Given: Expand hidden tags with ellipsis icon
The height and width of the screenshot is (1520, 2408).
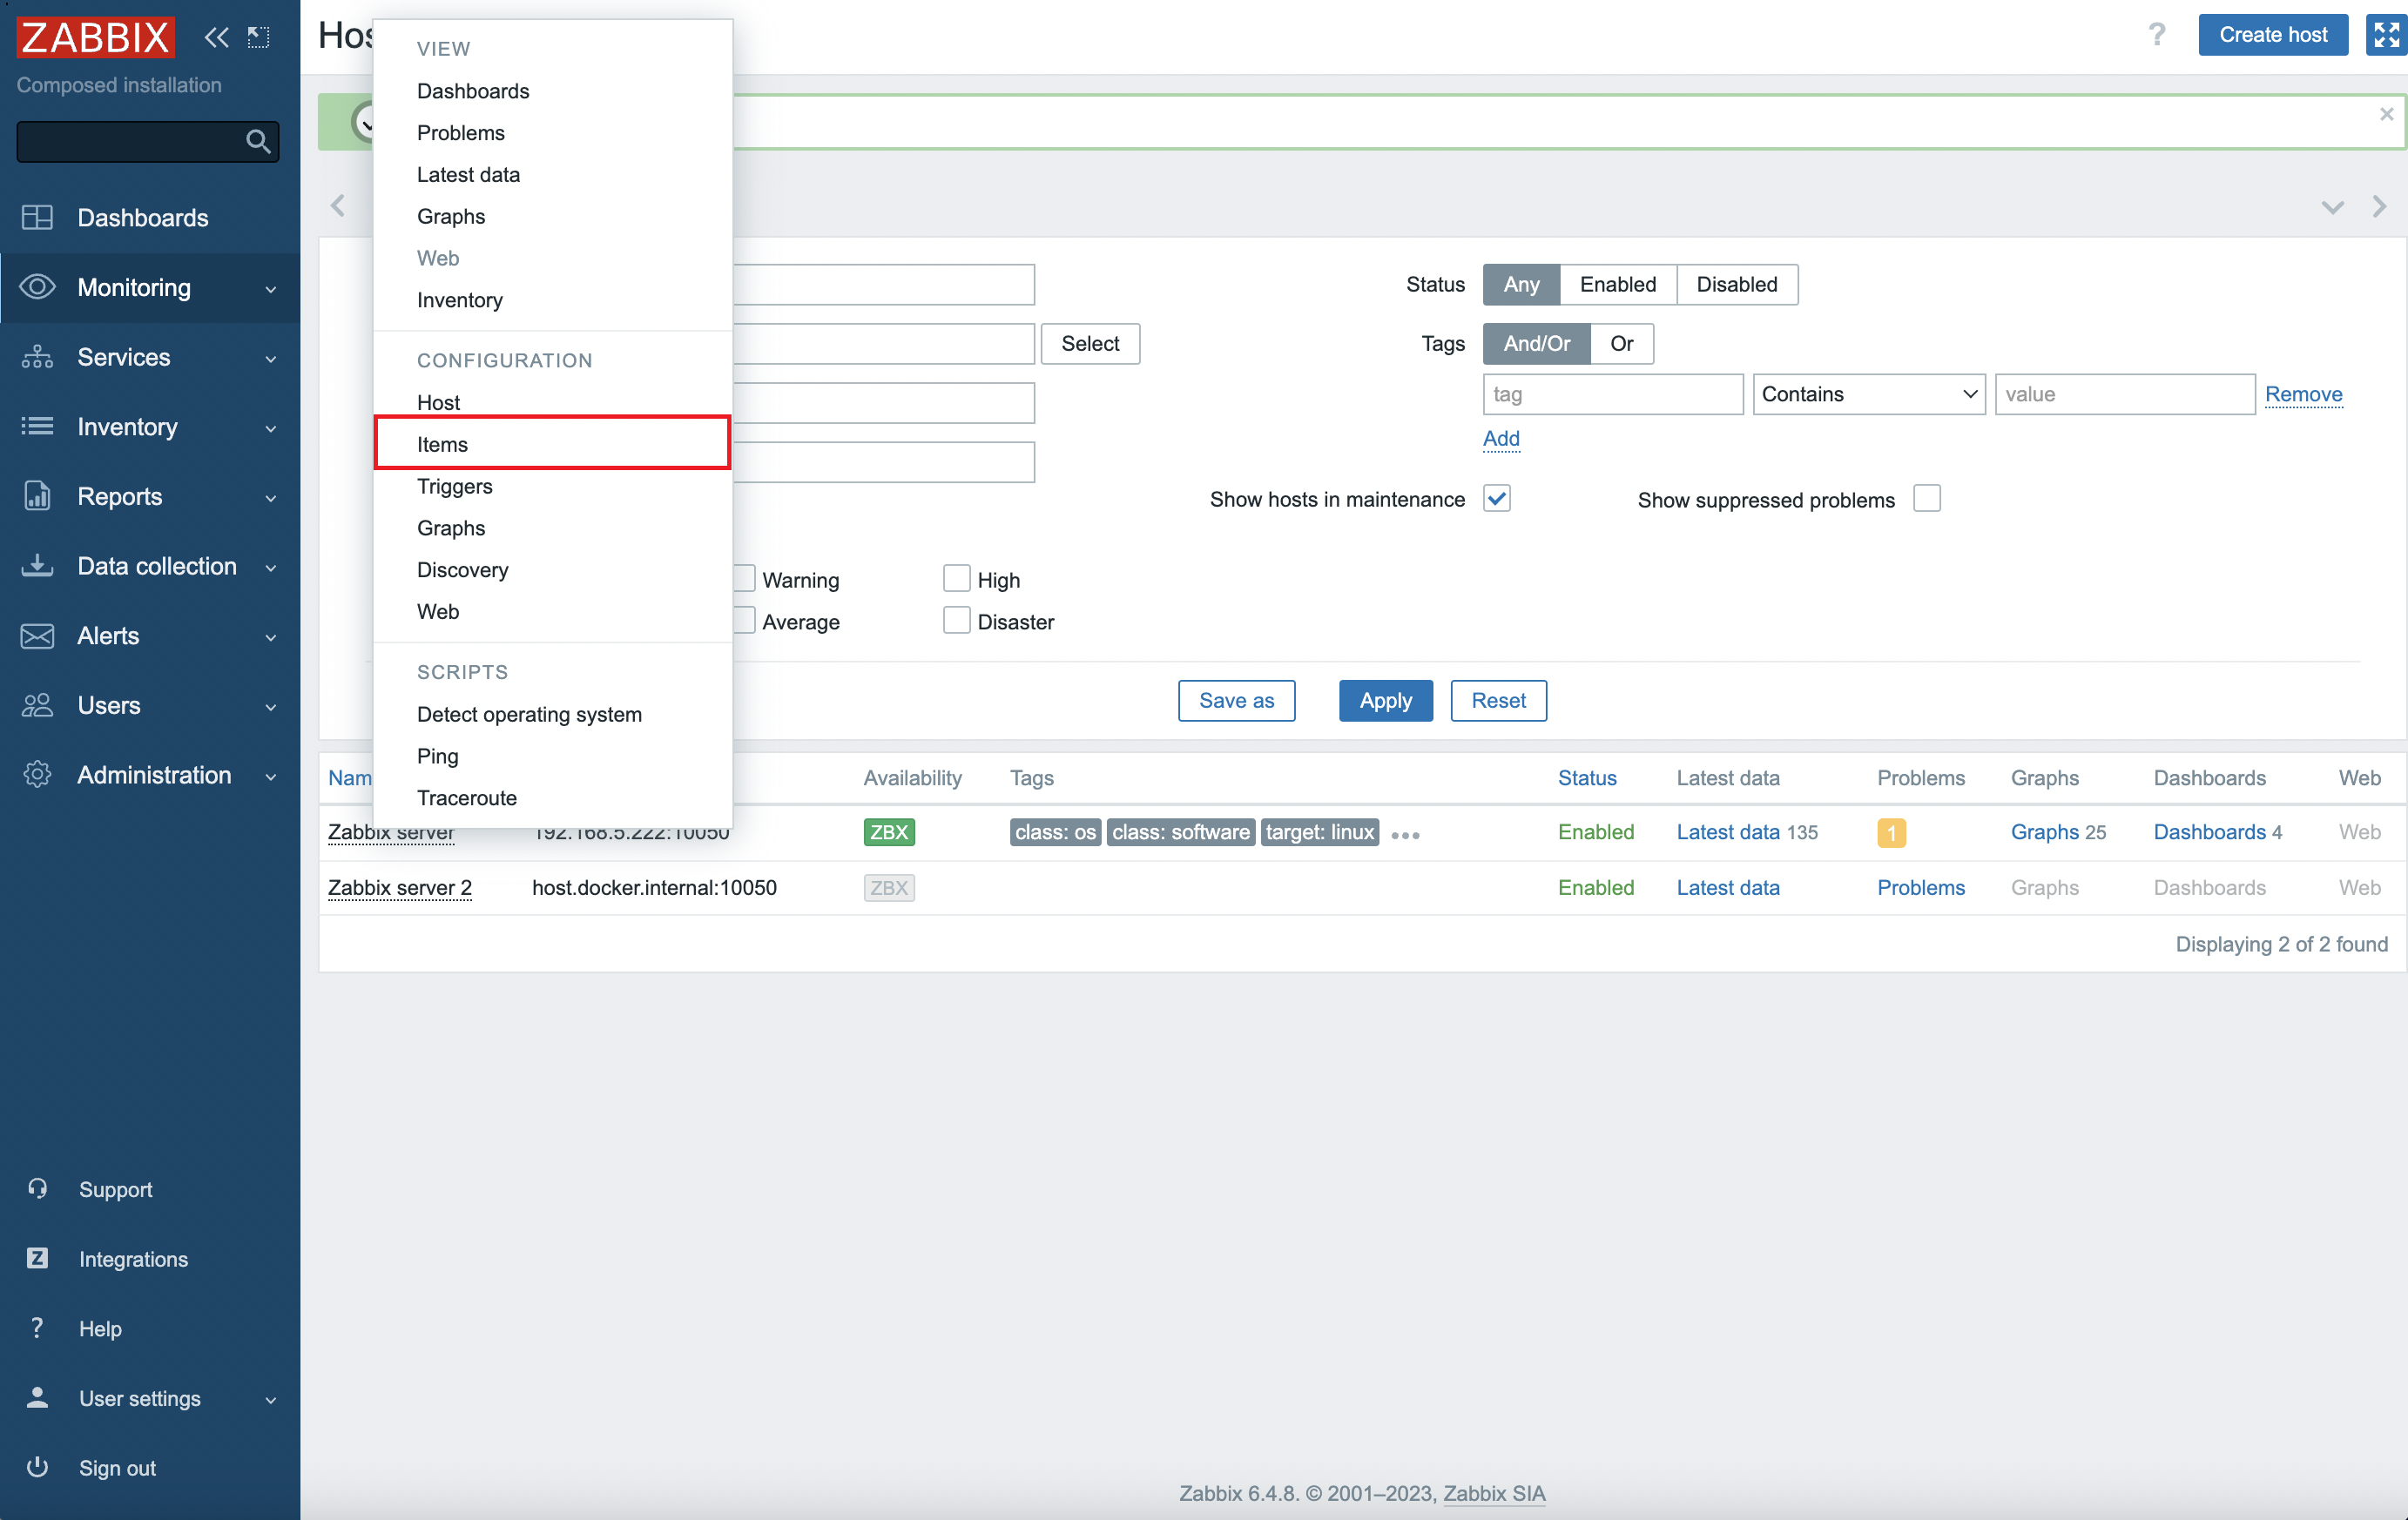Looking at the screenshot, I should 1405,835.
